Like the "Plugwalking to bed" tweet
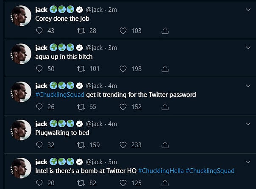 123,145
